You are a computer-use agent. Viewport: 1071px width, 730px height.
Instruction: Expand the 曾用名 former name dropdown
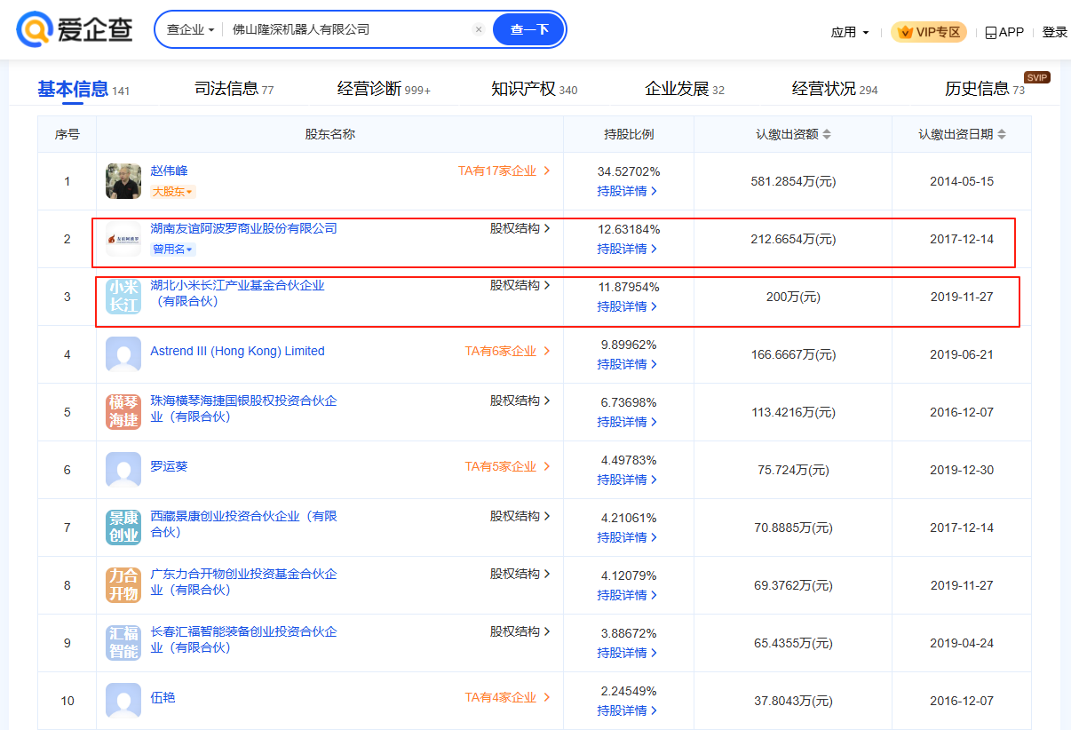point(172,250)
